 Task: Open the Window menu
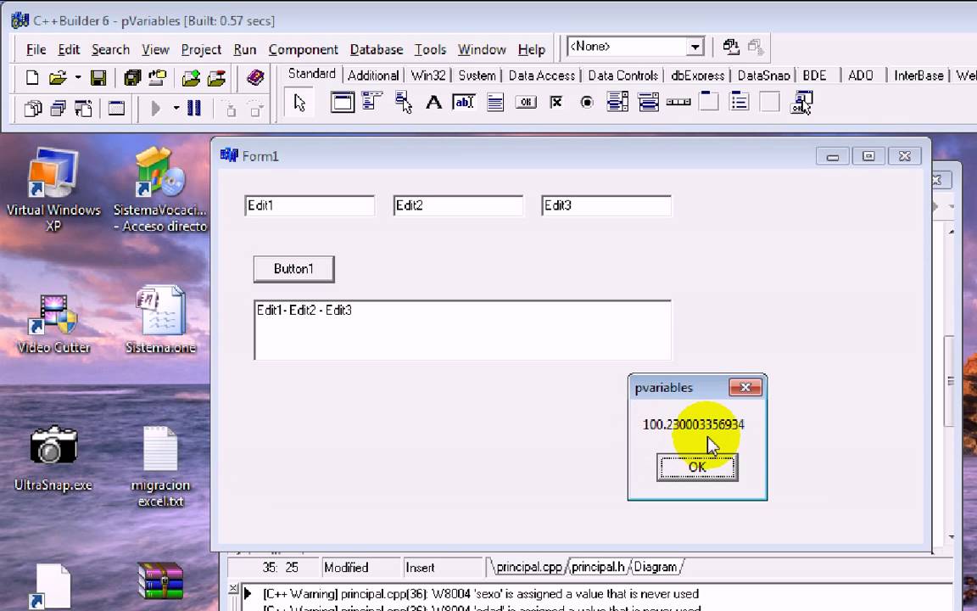point(482,49)
